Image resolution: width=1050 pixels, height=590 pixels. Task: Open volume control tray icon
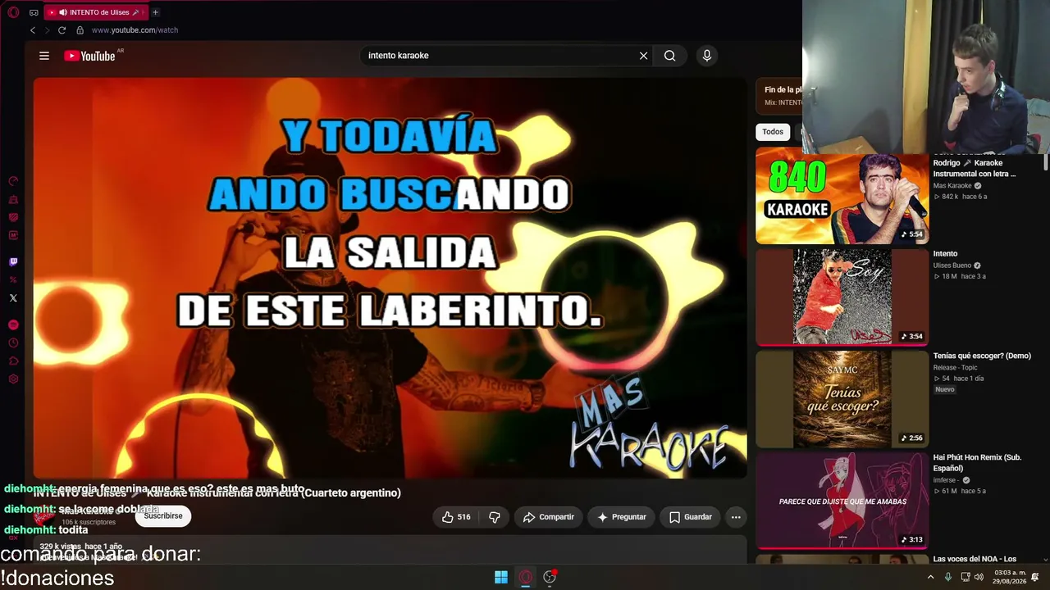pyautogui.click(x=979, y=577)
